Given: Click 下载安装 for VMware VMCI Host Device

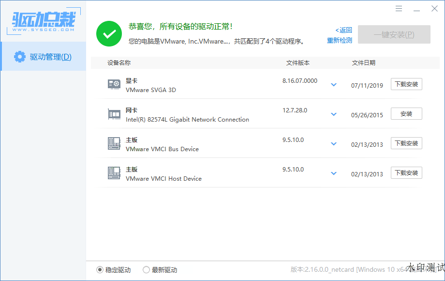Looking at the screenshot, I should click(406, 173).
